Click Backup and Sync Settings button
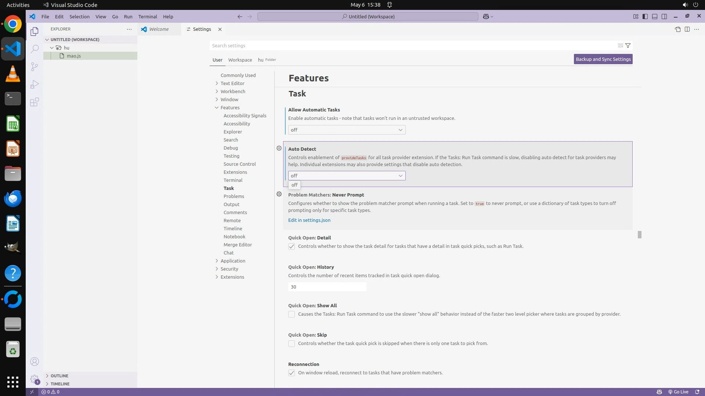Image resolution: width=705 pixels, height=396 pixels. pos(603,59)
